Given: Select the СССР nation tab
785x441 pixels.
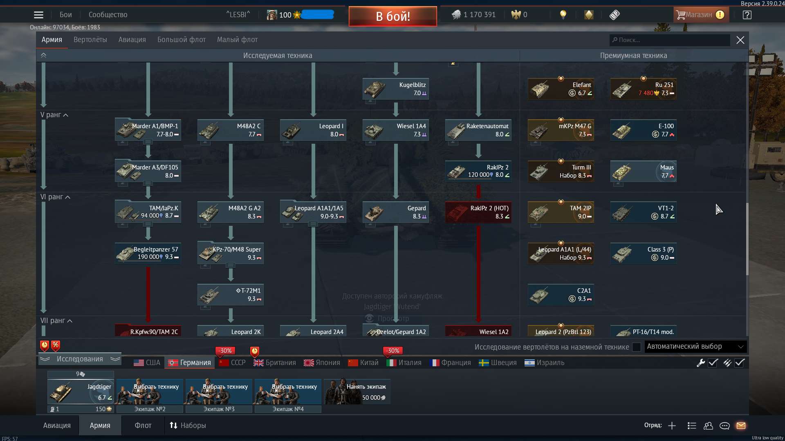Looking at the screenshot, I should (x=232, y=363).
